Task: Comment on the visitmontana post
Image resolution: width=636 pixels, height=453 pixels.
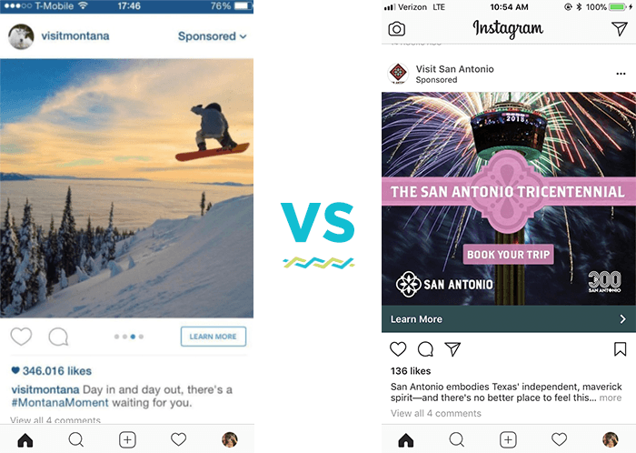Action: point(58,337)
